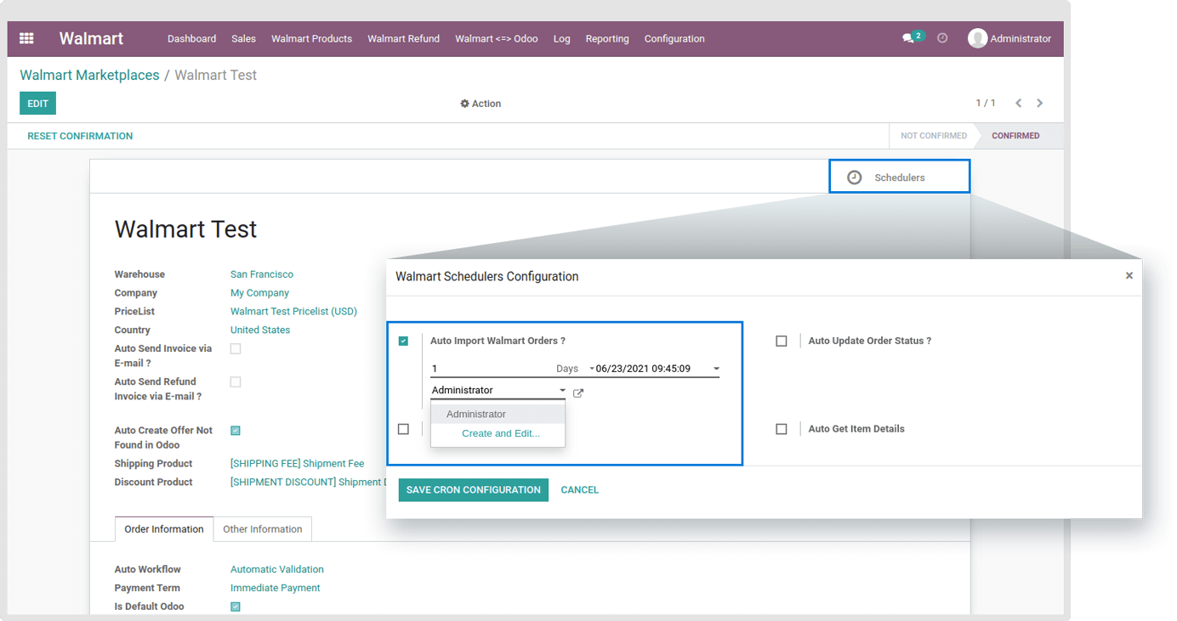This screenshot has height=621, width=1177.
Task: Open the Action gear menu
Action: pos(480,104)
